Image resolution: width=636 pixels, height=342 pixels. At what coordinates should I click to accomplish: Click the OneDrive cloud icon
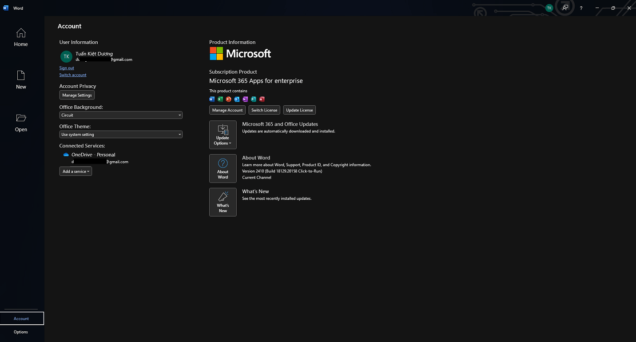pyautogui.click(x=66, y=155)
